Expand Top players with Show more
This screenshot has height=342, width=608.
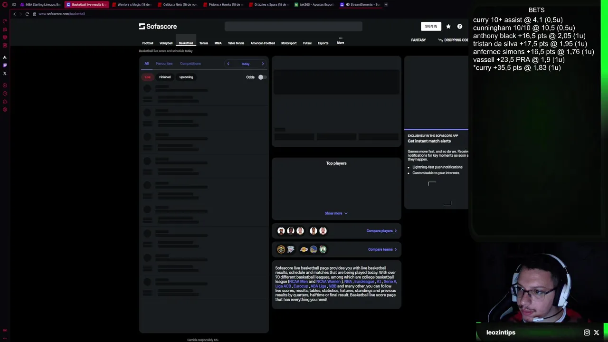[x=336, y=213]
